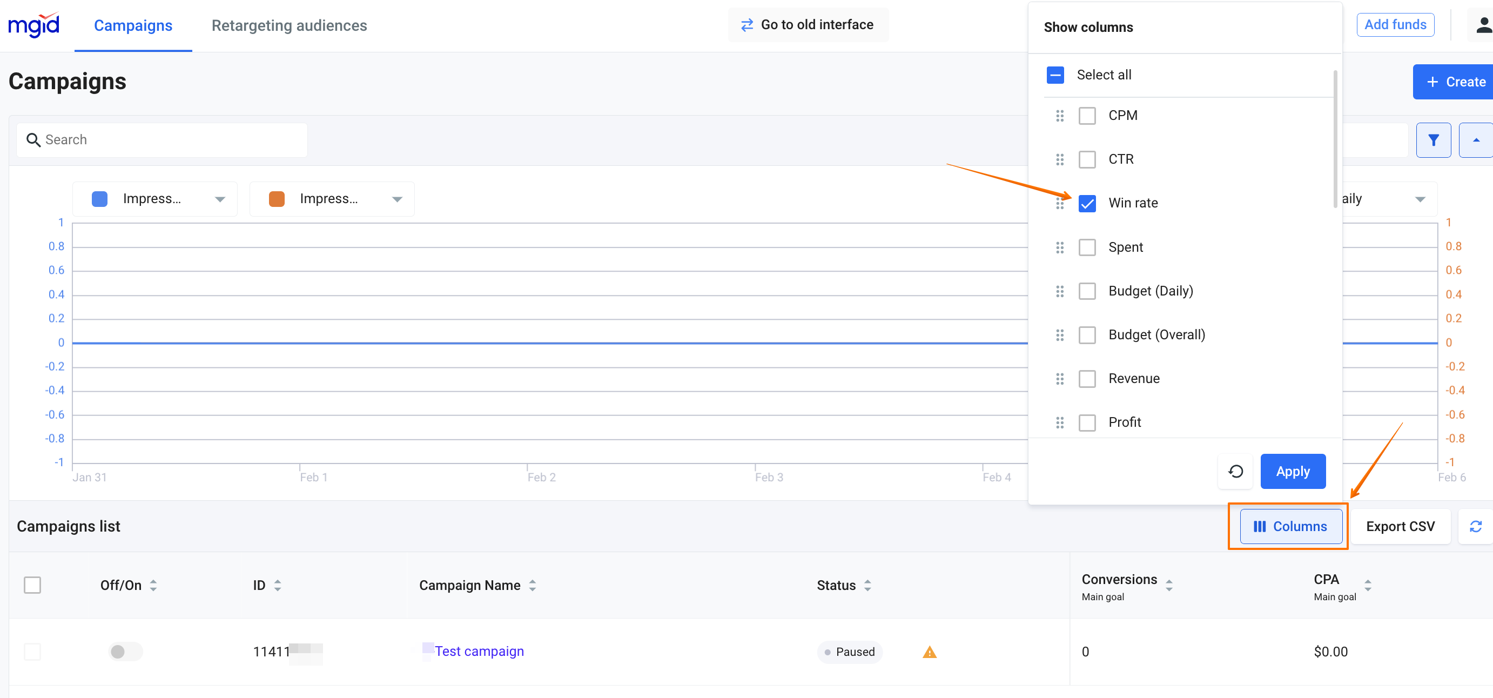Image resolution: width=1493 pixels, height=698 pixels.
Task: Click in the campaign Search field
Action: (162, 140)
